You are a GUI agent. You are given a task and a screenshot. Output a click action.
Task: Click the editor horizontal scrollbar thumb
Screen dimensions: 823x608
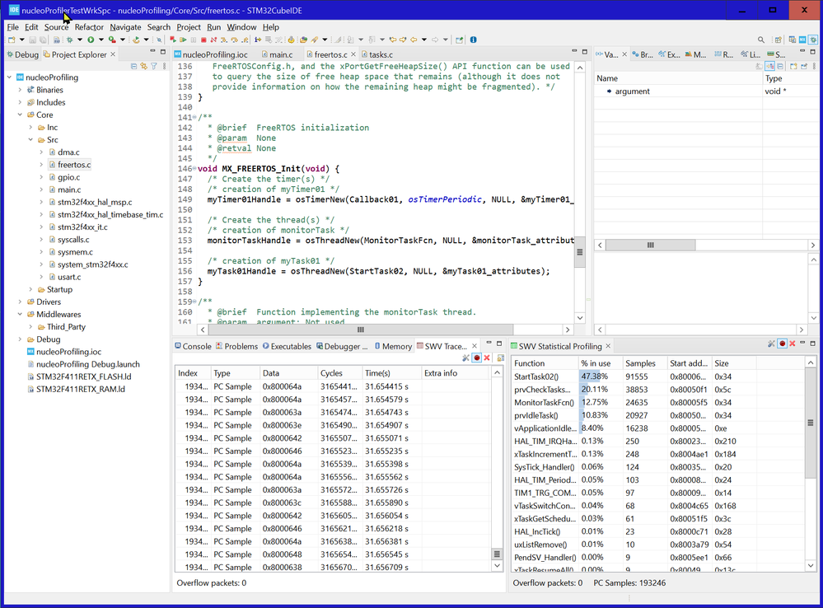coord(360,330)
